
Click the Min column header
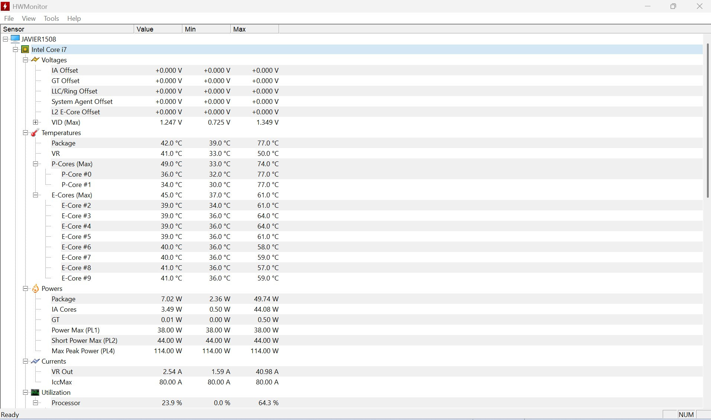pos(206,29)
